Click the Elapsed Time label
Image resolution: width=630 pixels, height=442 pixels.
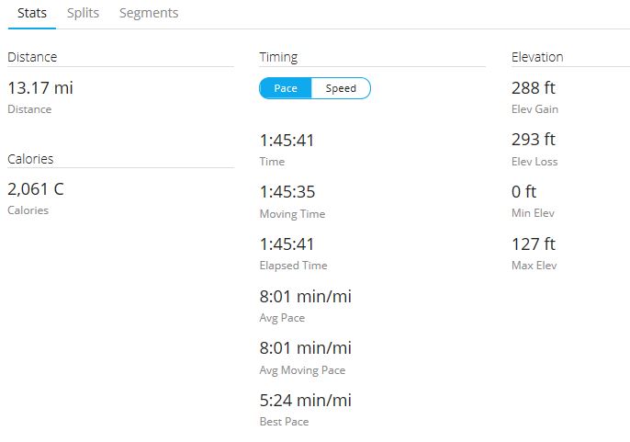click(x=293, y=266)
